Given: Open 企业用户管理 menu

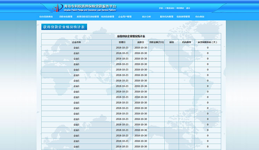Looking at the screenshot, I should [125, 17].
